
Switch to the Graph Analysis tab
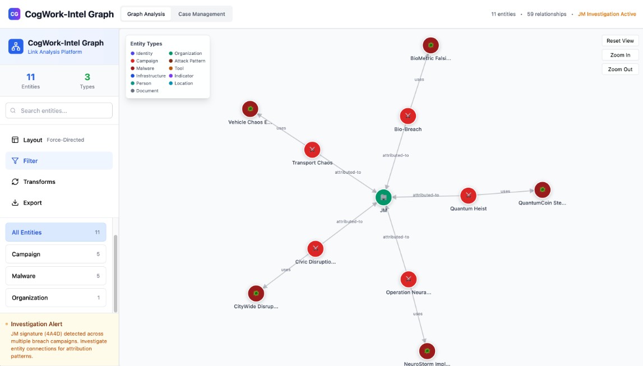point(146,14)
